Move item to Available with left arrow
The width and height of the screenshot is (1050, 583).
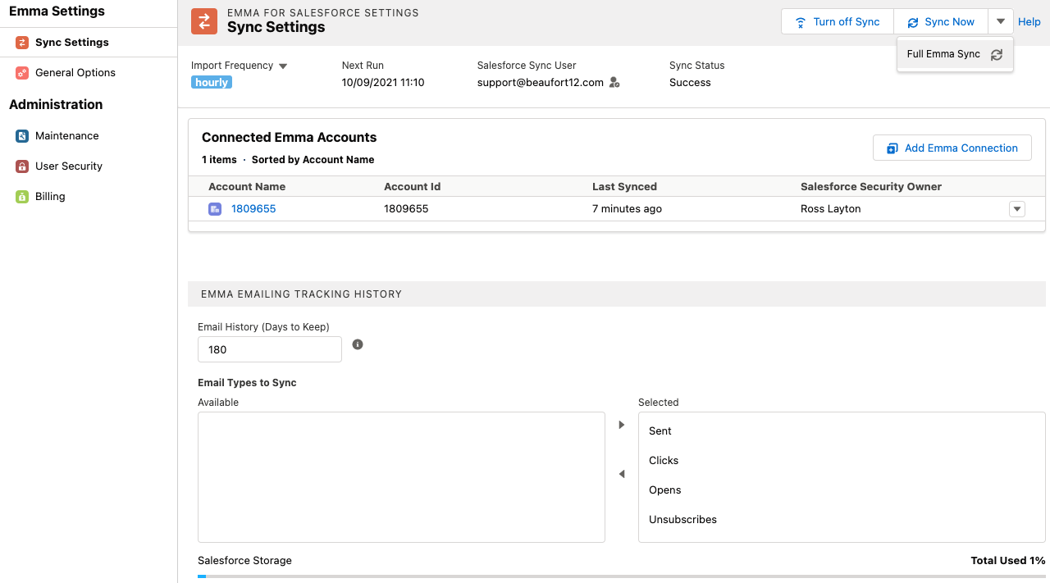(622, 474)
